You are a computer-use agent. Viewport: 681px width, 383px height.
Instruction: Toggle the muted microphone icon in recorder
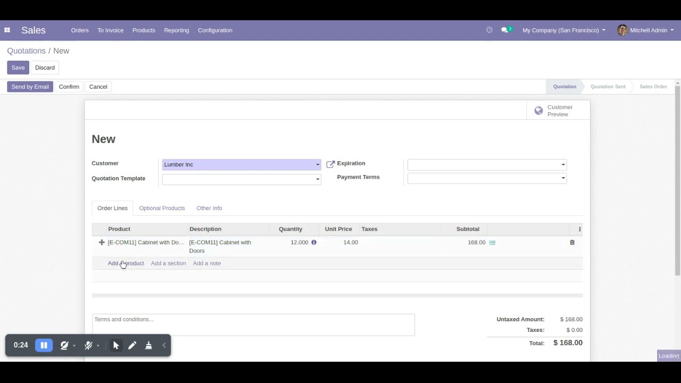coord(88,345)
